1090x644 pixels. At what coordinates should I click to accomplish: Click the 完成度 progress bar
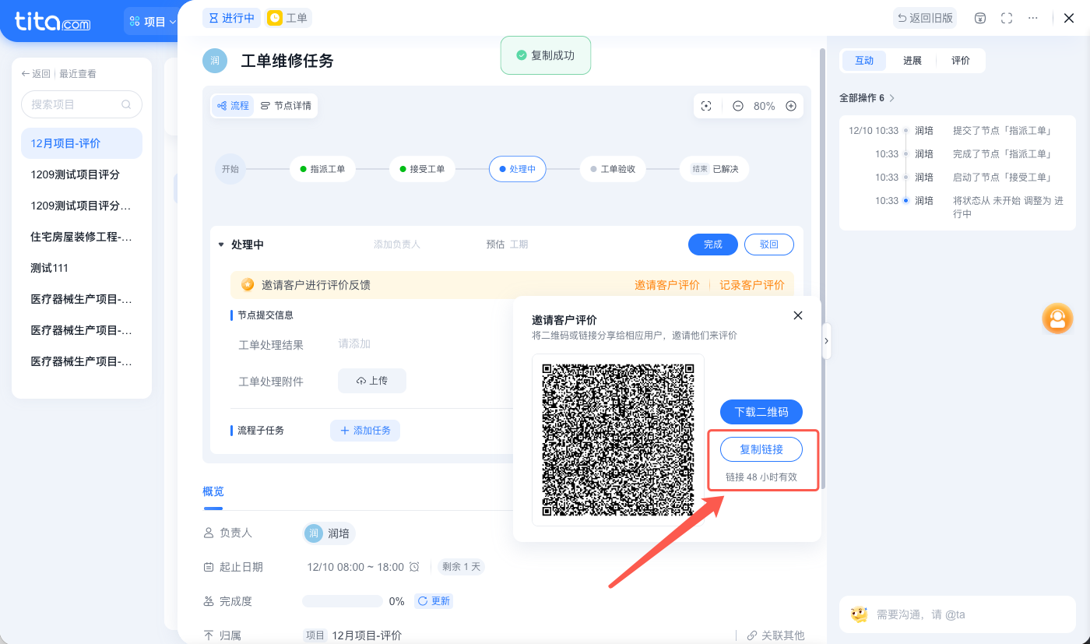[343, 601]
